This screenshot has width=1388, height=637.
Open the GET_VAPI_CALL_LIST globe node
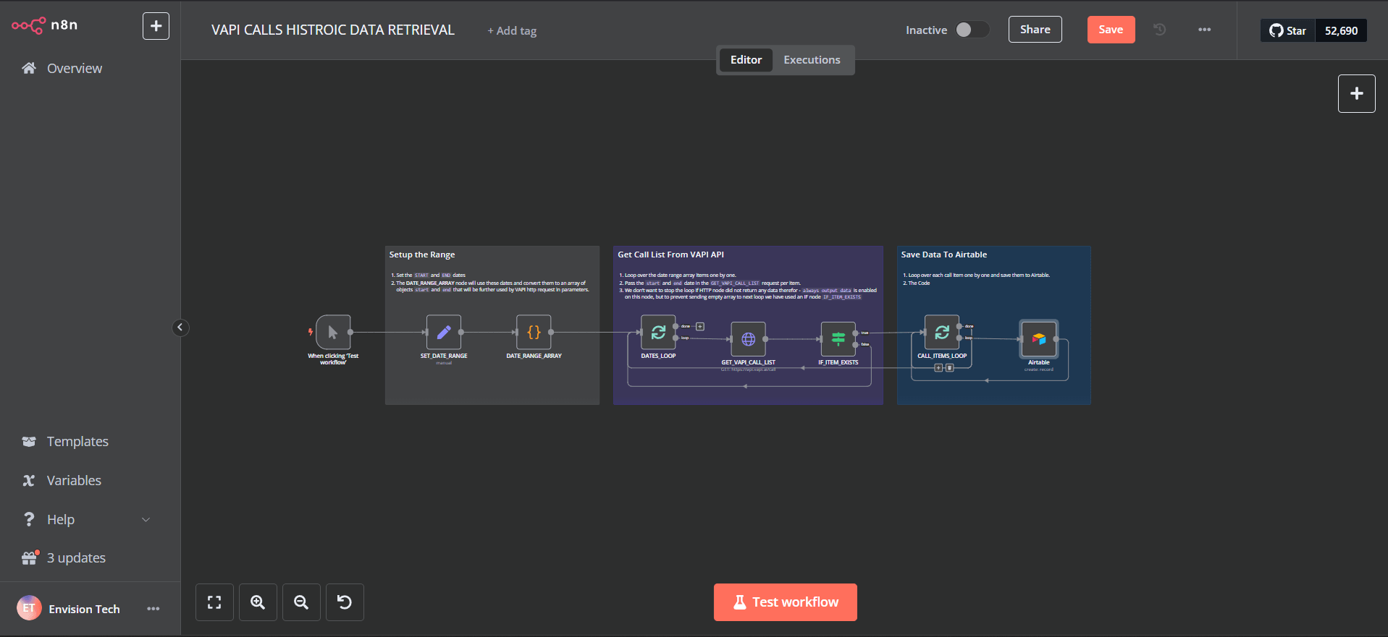pos(748,339)
